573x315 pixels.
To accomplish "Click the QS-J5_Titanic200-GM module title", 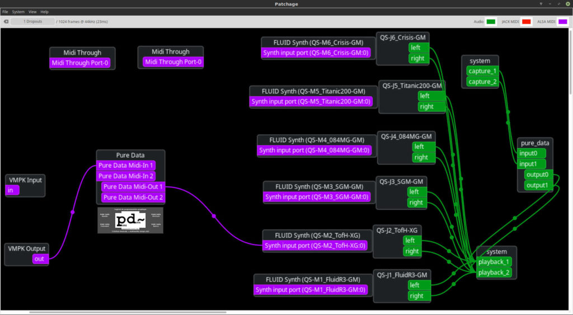I will click(412, 86).
